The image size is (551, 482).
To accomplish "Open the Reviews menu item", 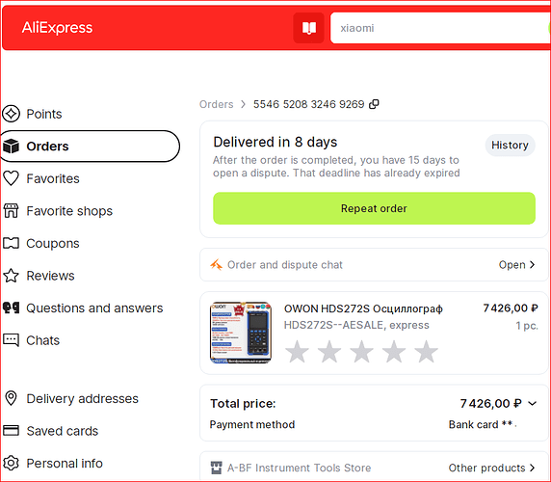I will (50, 276).
